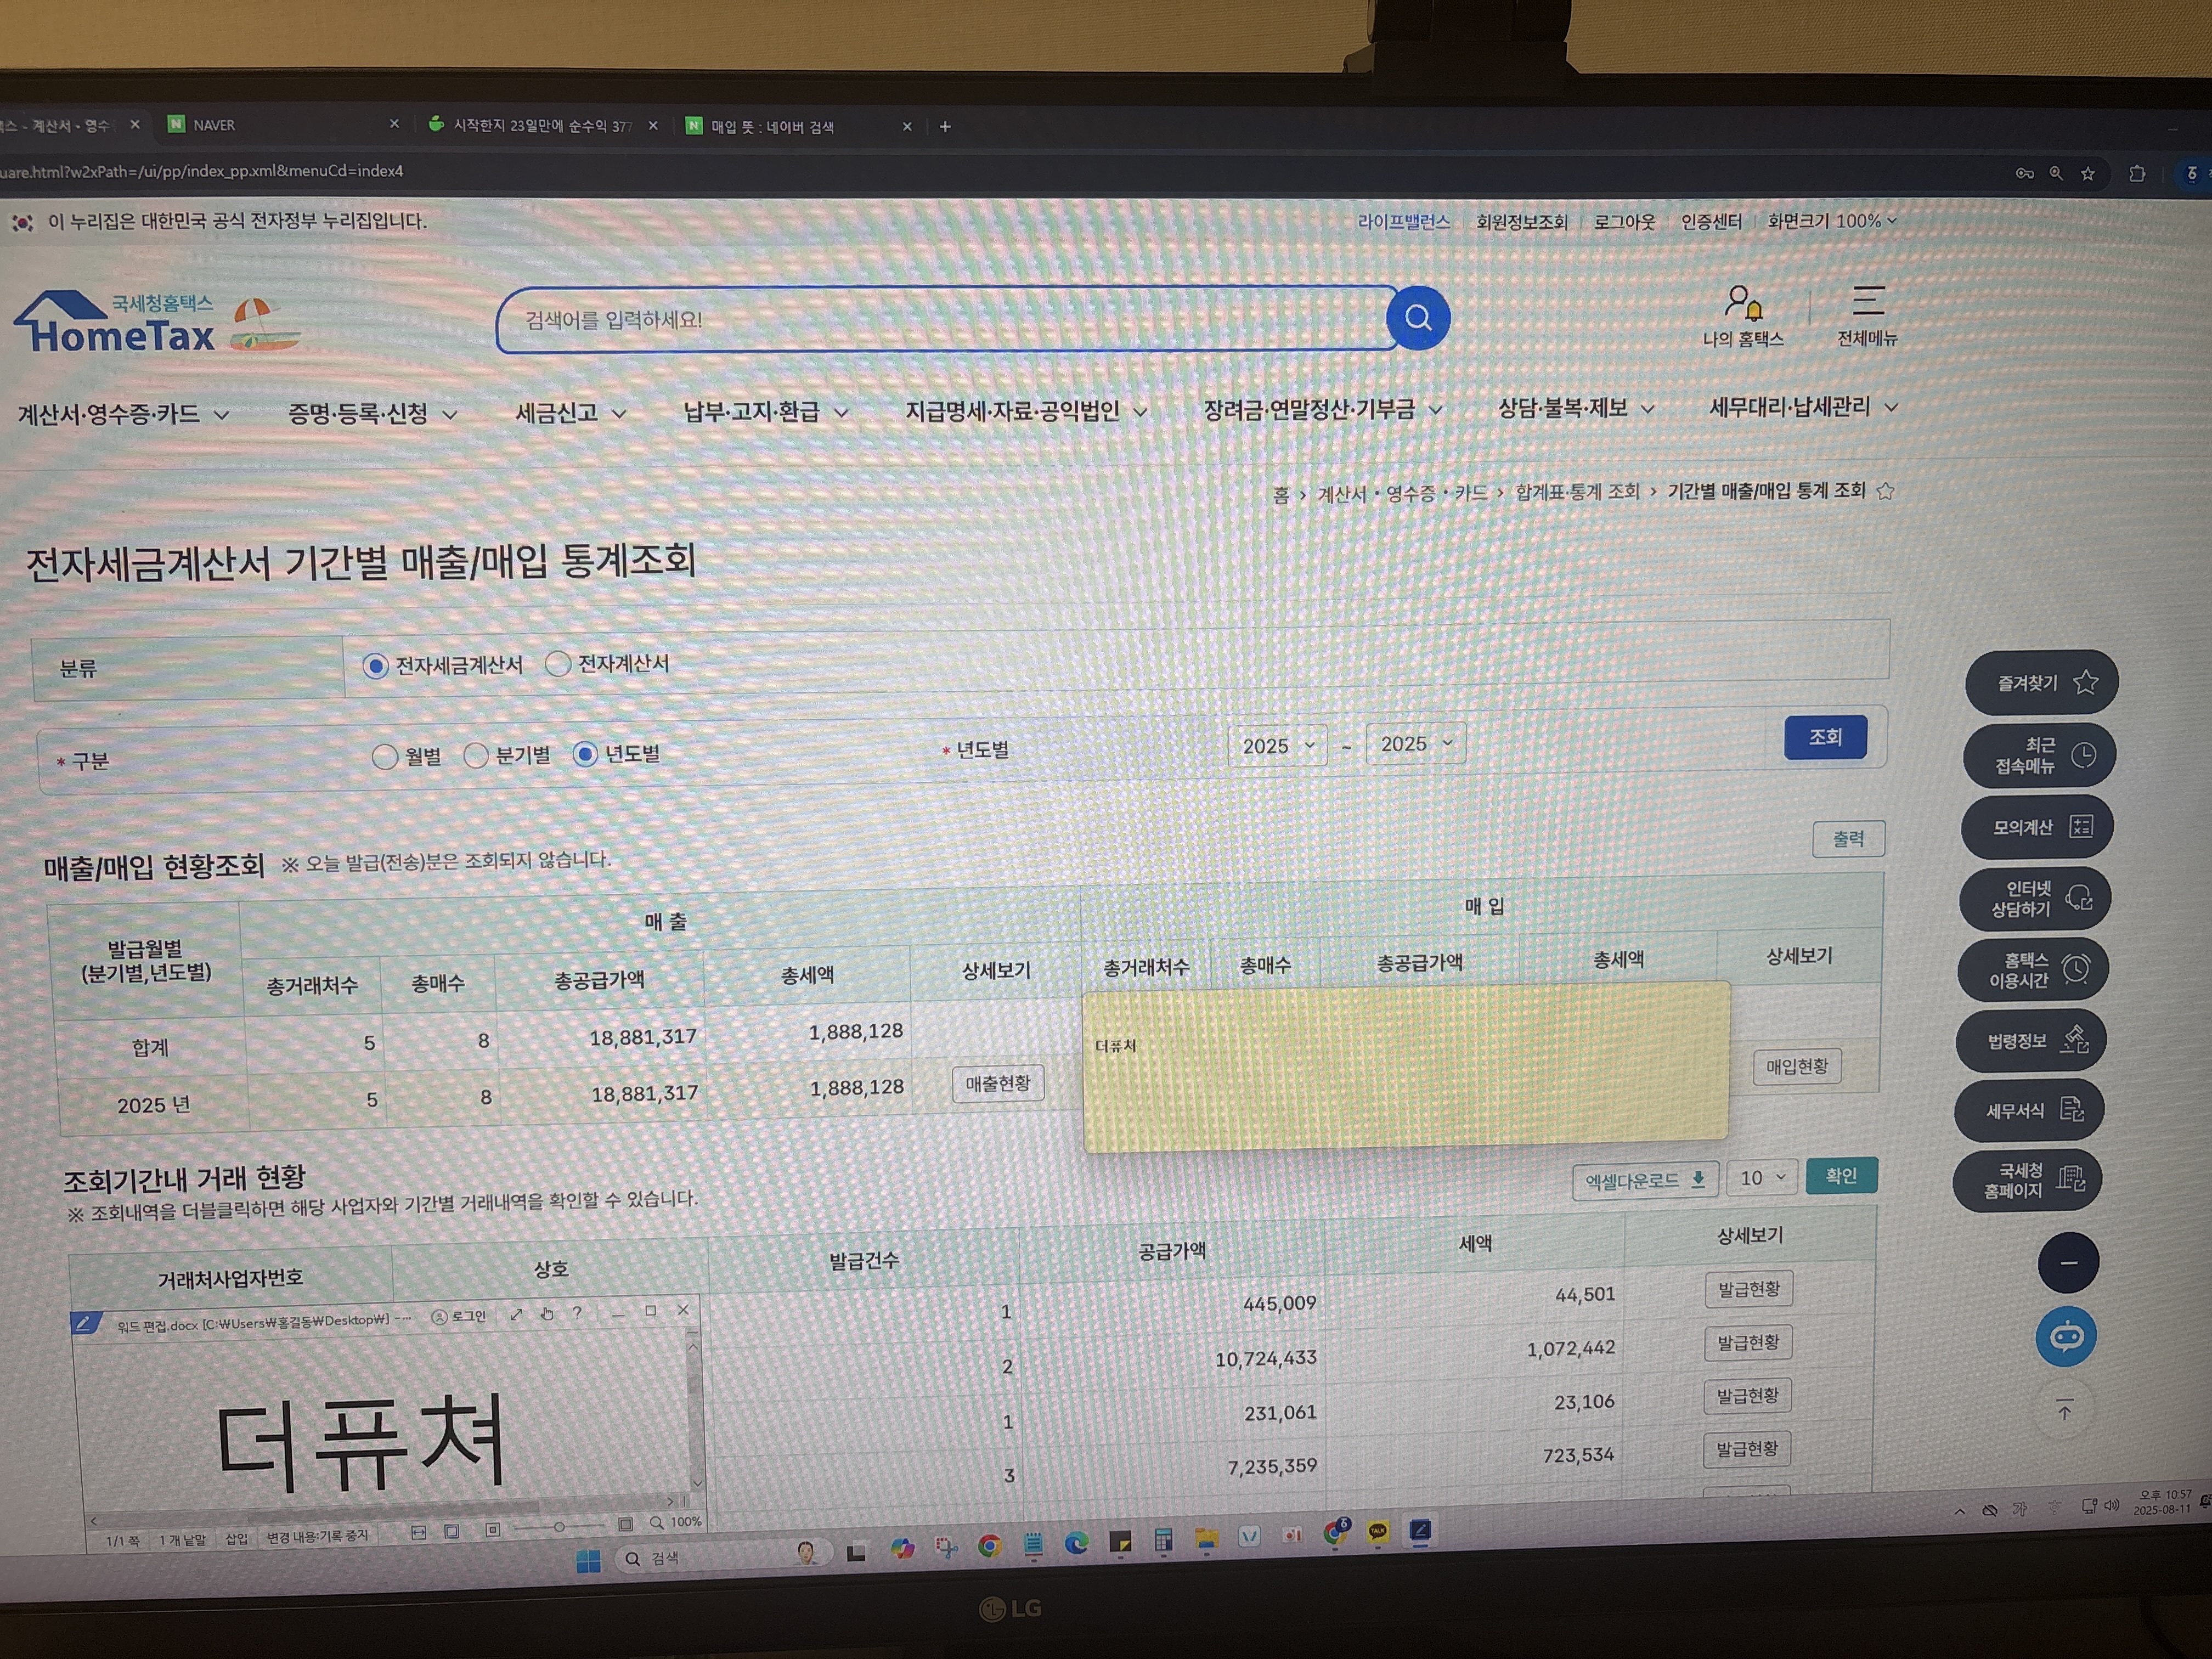The image size is (2212, 1659).
Task: Open Chrome extensions puzzle icon
Action: pos(2137,174)
